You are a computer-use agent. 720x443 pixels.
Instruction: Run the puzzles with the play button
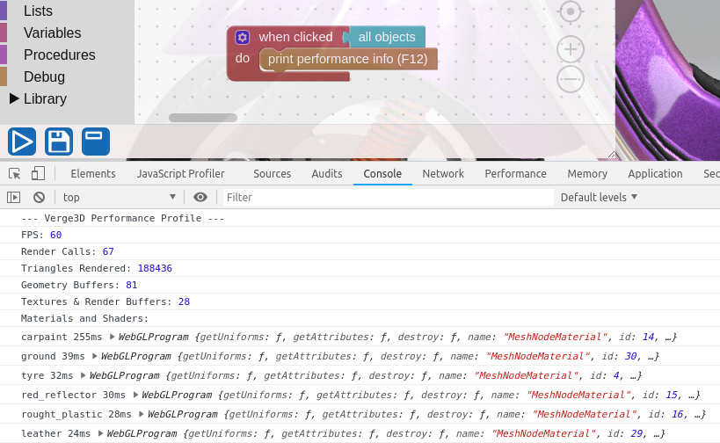[x=22, y=142]
